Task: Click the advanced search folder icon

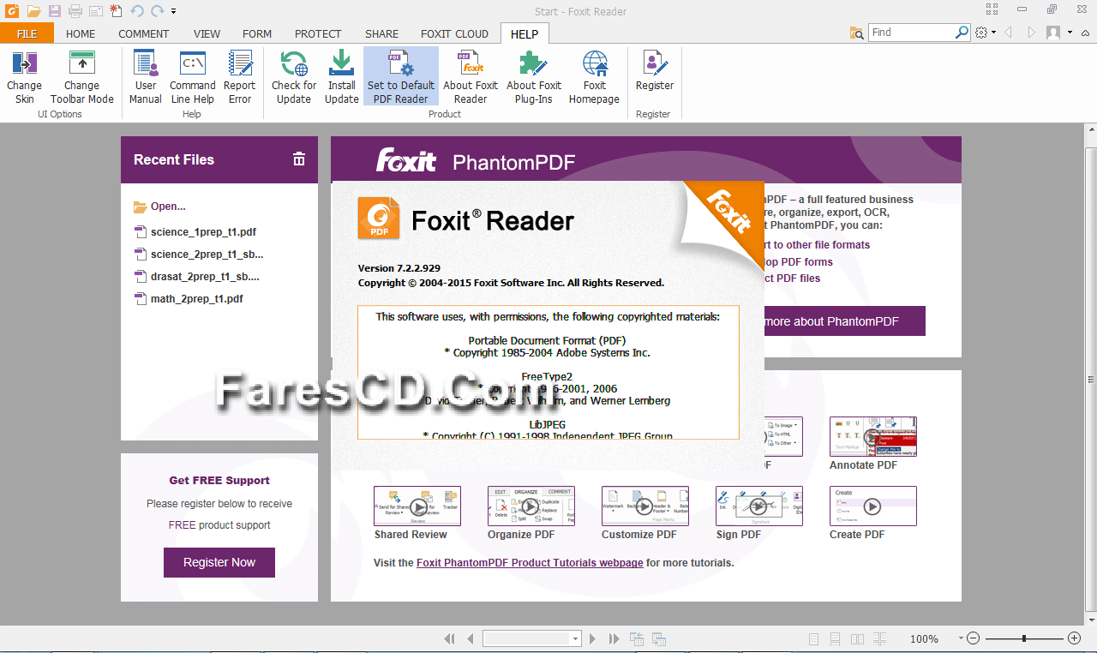Action: [857, 33]
